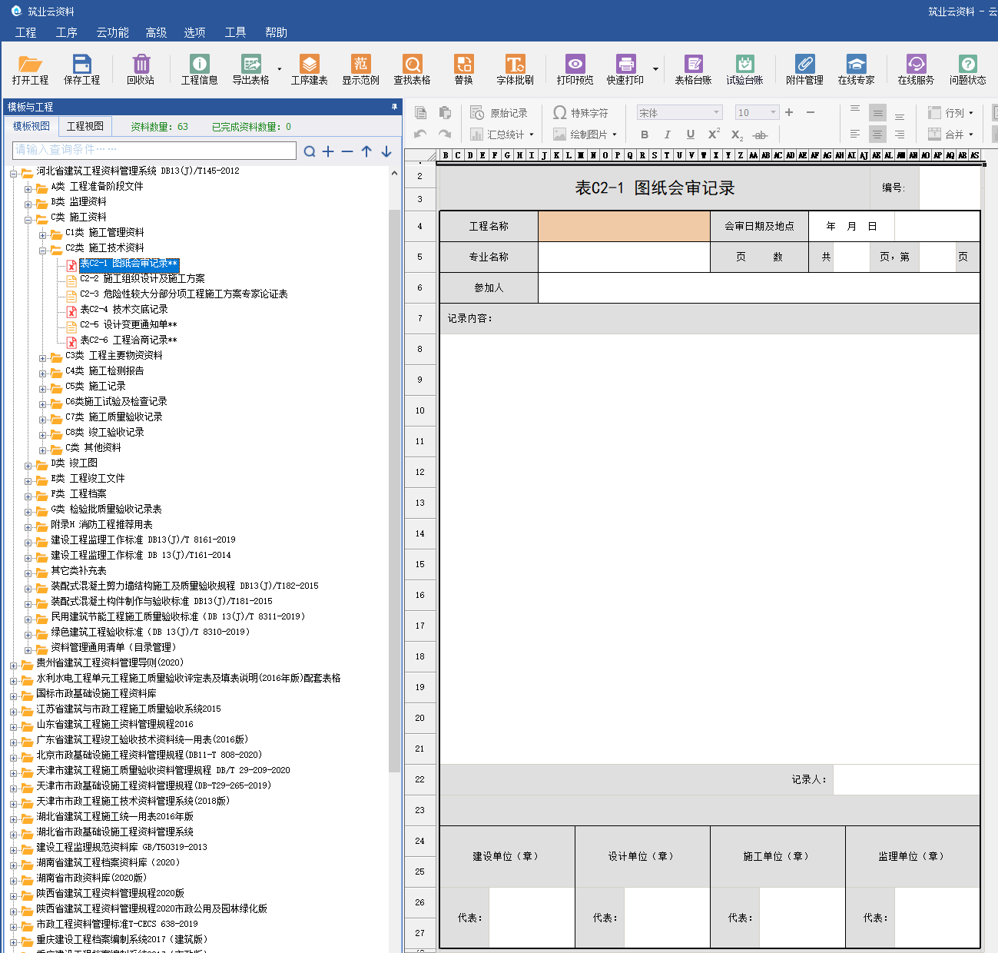
Task: Click 原始记录 button
Action: [499, 113]
